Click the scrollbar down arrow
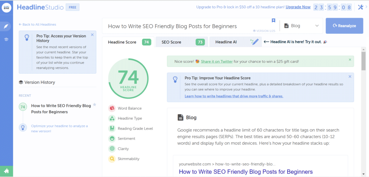 tap(364, 174)
